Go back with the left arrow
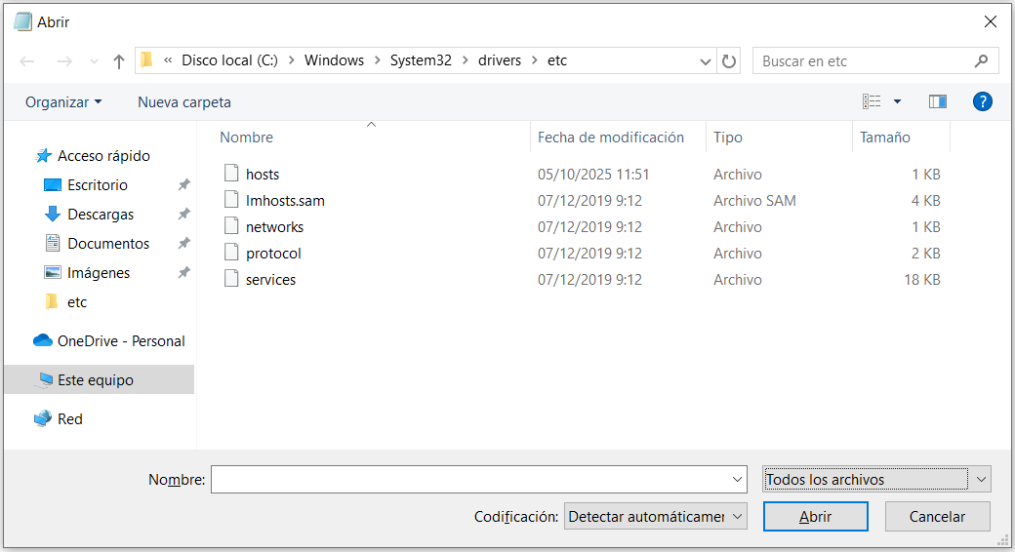1015x552 pixels. [x=27, y=61]
